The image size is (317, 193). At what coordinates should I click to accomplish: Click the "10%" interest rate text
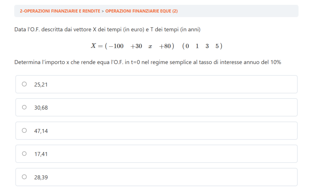click(x=276, y=62)
